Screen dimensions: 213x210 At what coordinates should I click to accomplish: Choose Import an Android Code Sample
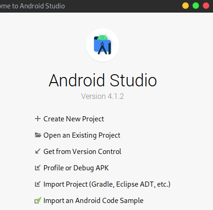point(93,201)
